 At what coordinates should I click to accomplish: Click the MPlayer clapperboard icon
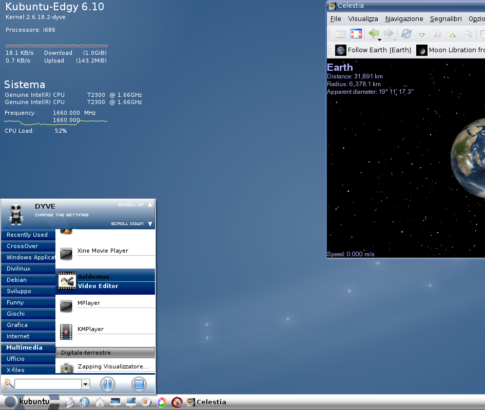[66, 306]
